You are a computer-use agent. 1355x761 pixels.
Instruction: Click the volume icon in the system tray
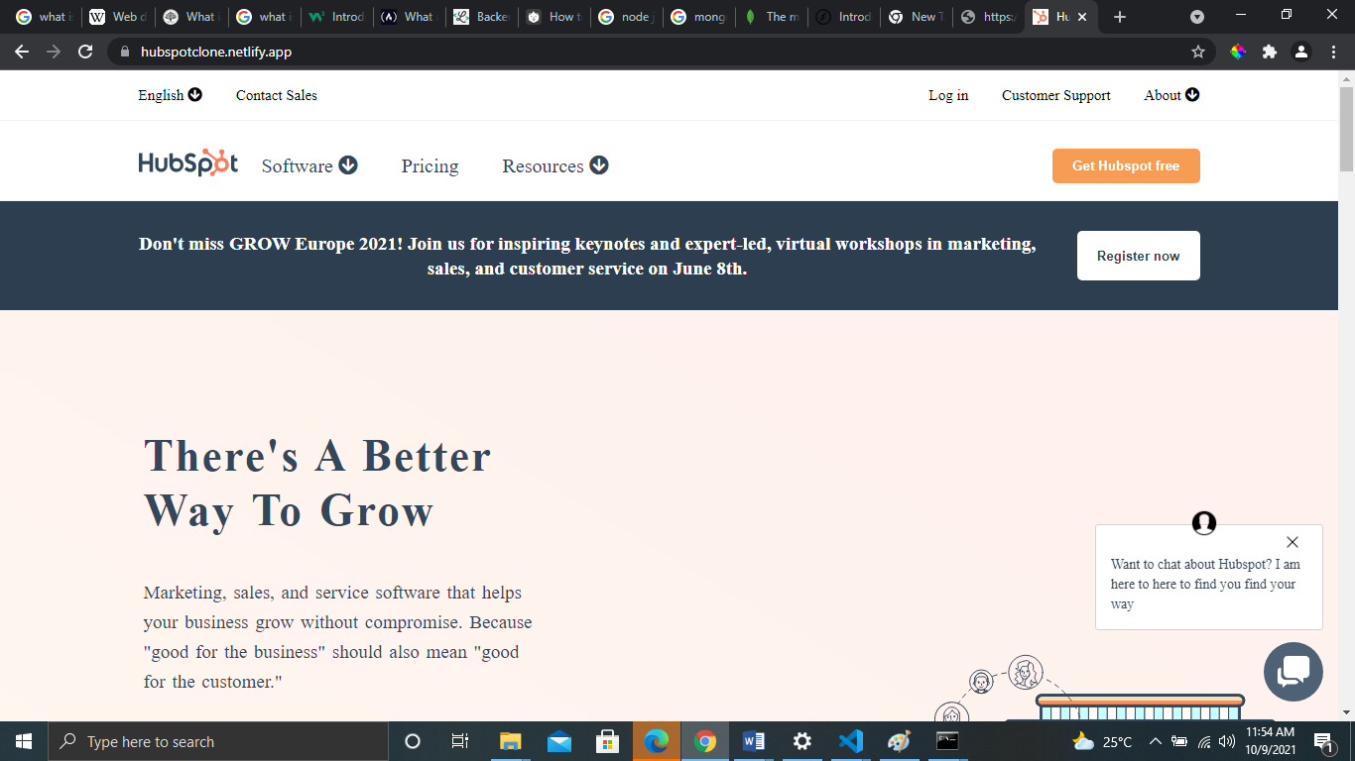pyautogui.click(x=1227, y=741)
